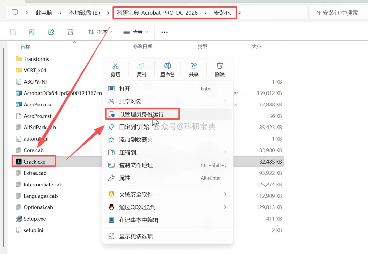Sort by 名称 column header
This screenshot has height=254, width=368.
coord(25,46)
